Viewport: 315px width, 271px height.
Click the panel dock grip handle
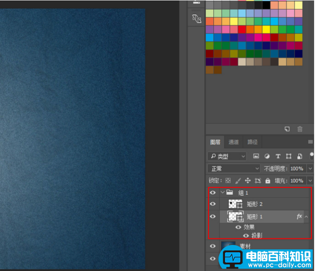(196, 10)
